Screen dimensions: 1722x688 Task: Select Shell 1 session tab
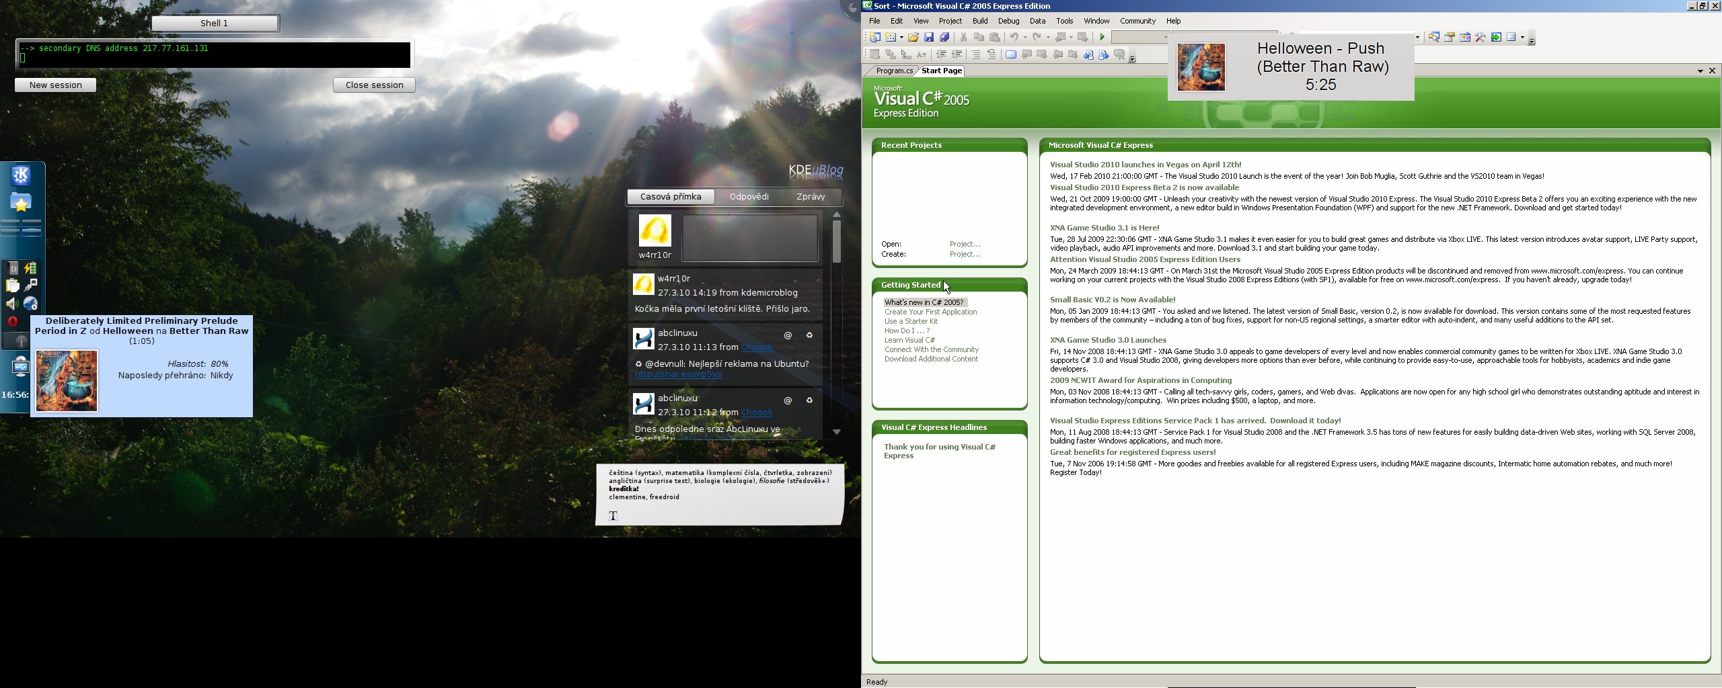[x=215, y=23]
